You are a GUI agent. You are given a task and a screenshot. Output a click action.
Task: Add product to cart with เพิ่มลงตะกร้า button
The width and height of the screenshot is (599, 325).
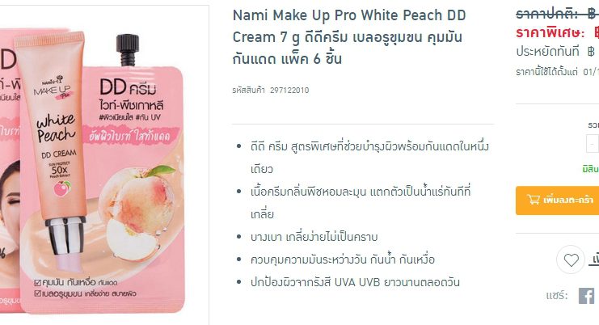point(557,200)
